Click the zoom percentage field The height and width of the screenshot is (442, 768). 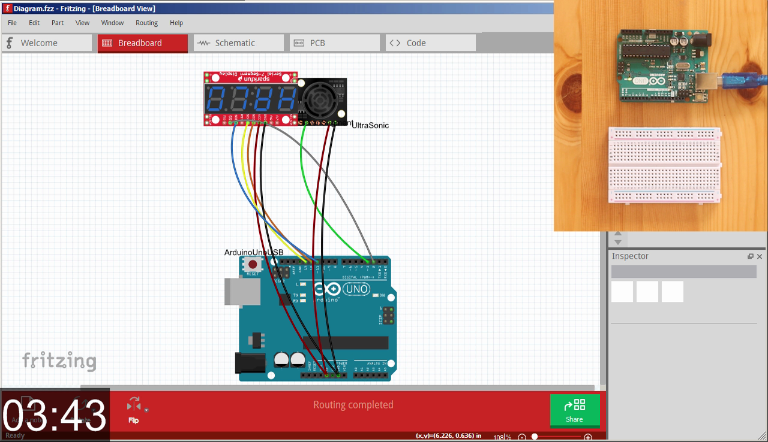502,437
